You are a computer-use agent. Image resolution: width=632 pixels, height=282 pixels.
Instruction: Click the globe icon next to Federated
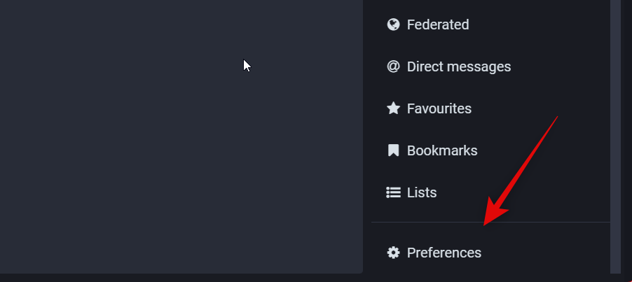[x=393, y=24]
